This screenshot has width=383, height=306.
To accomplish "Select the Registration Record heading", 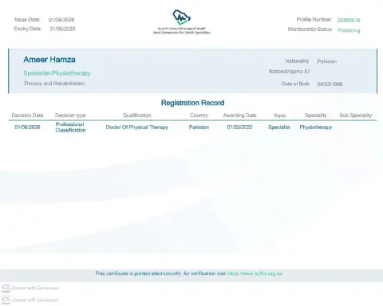I will coord(192,103).
